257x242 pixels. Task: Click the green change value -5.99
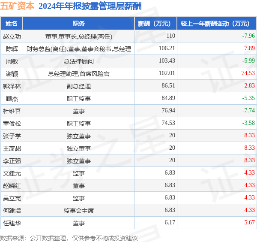(x=248, y=60)
